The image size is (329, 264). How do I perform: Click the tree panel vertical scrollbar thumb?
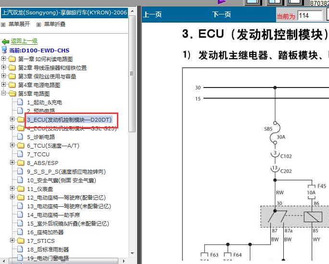pyautogui.click(x=132, y=74)
